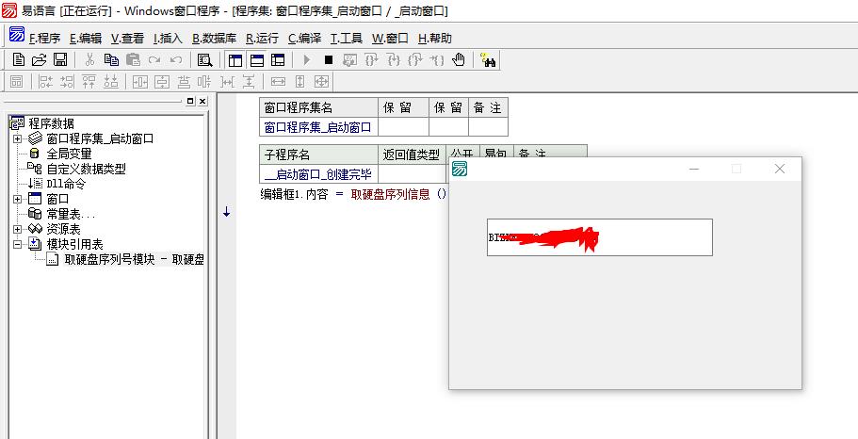Minimize the running program window
Screen dimensions: 858x439
coord(694,170)
